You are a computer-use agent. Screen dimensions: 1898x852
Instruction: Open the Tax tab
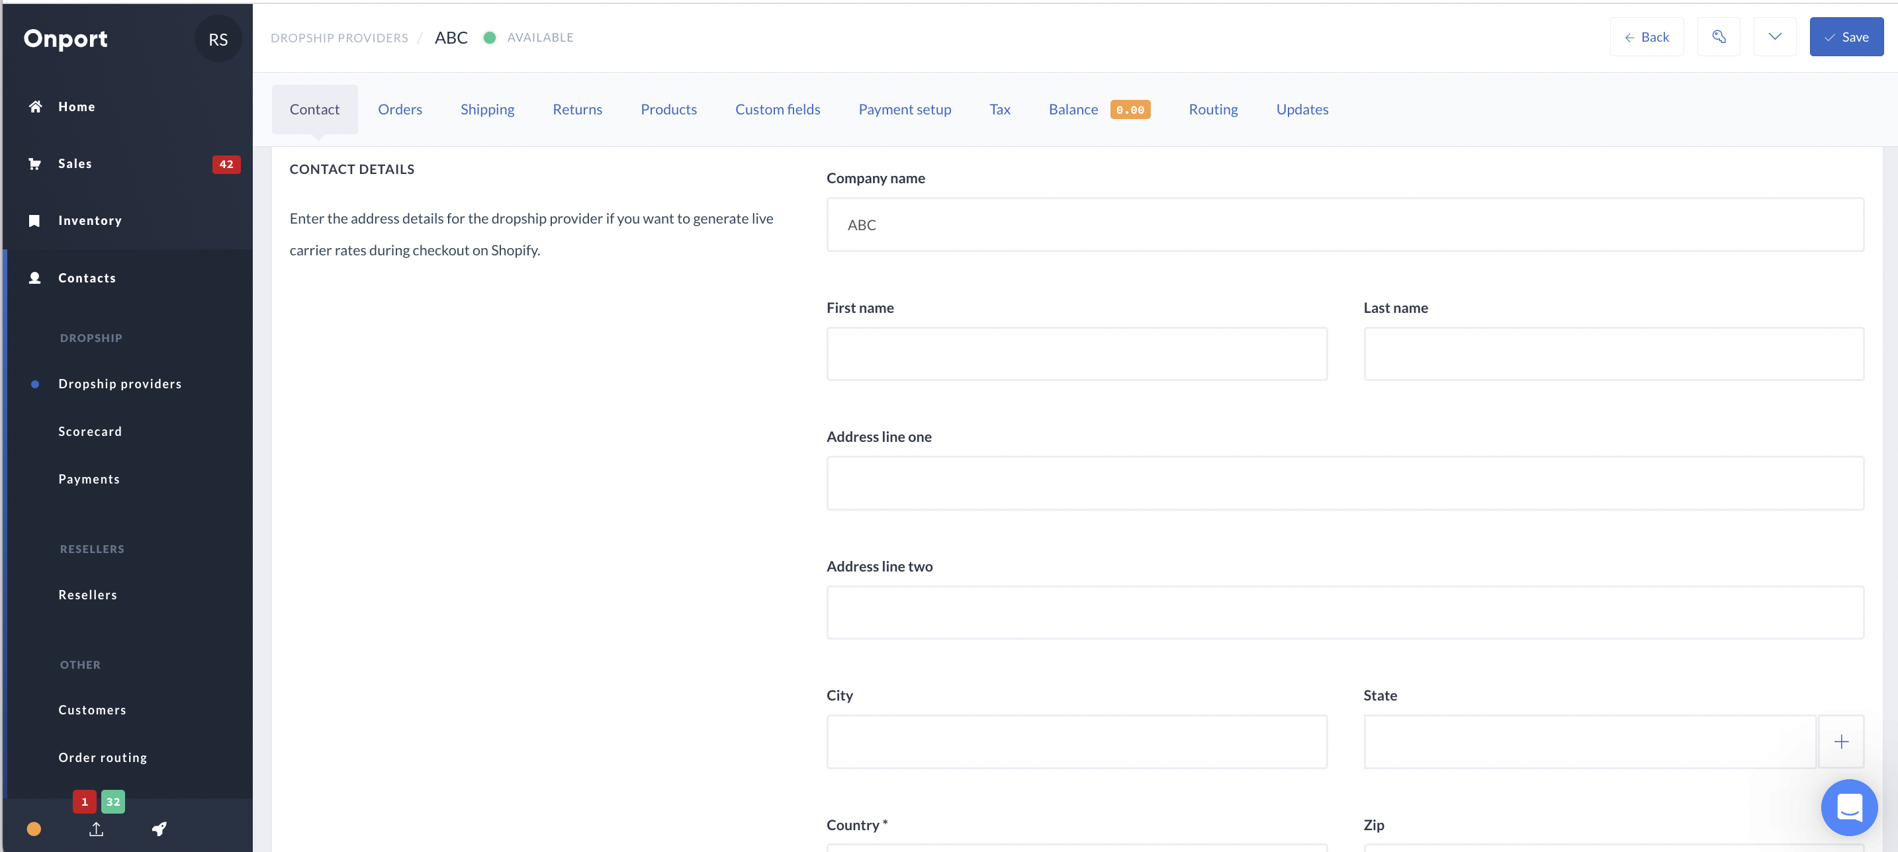(1000, 109)
